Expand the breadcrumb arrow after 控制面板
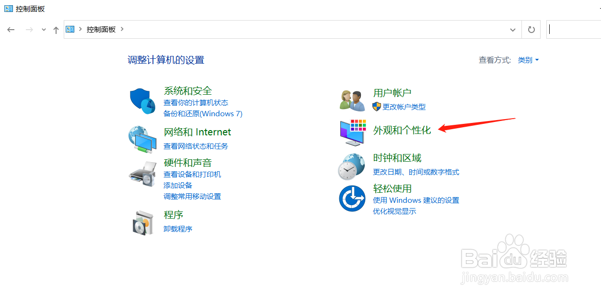The height and width of the screenshot is (298, 601). (x=121, y=29)
